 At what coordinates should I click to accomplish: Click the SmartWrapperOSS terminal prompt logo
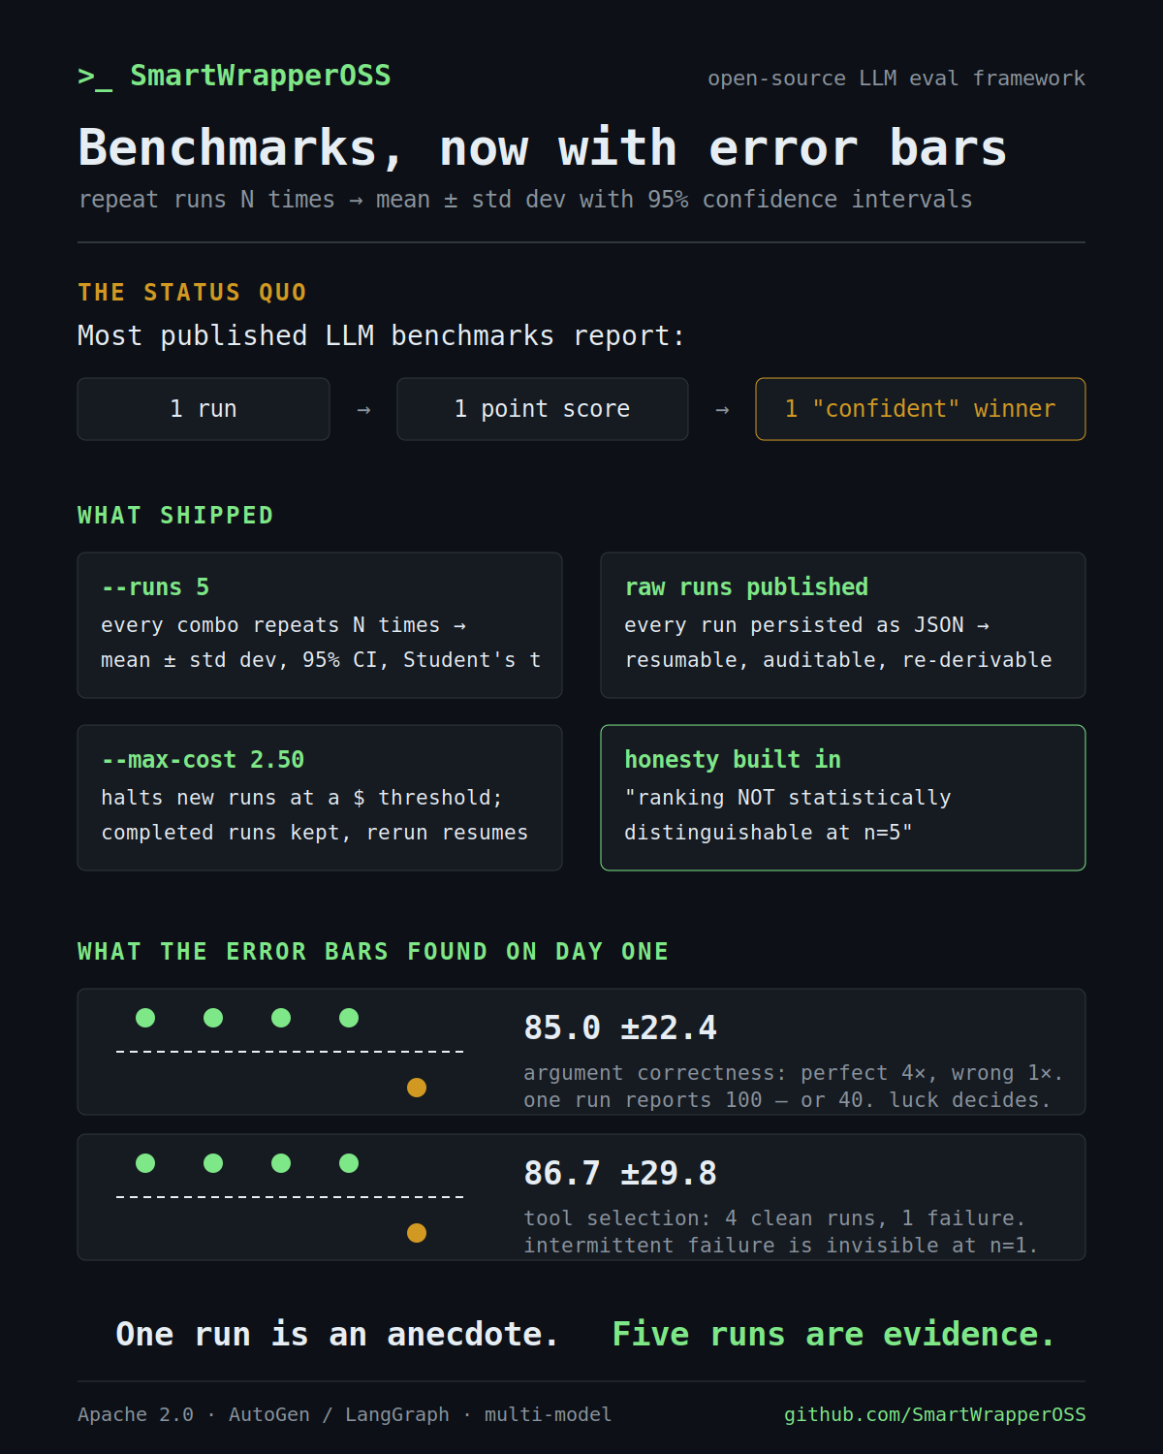click(235, 76)
